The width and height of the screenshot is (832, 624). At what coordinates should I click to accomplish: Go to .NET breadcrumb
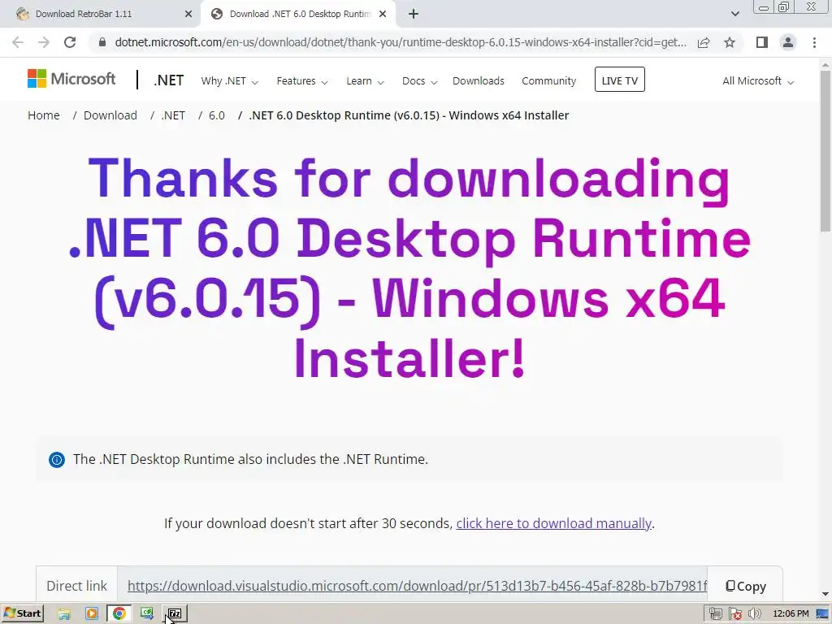coord(173,115)
